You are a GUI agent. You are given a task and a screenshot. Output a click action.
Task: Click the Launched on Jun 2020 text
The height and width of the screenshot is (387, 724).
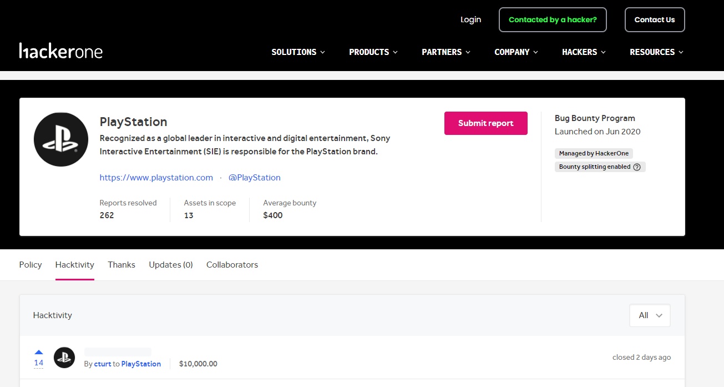click(x=598, y=132)
